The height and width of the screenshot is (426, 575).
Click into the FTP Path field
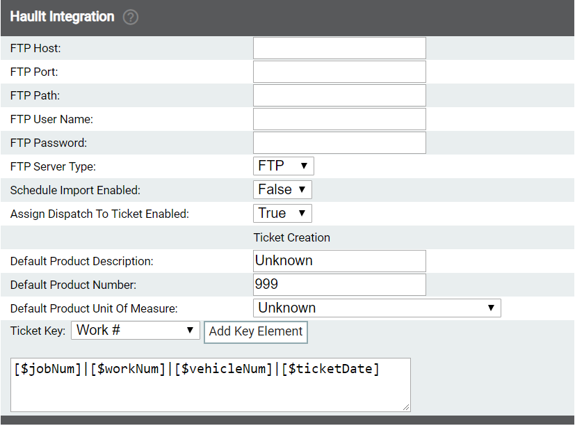click(x=339, y=95)
